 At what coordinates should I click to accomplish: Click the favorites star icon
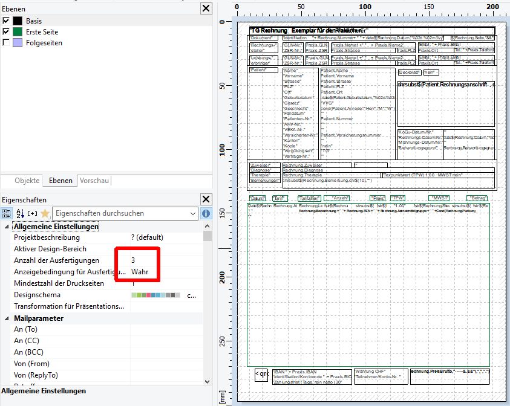[x=45, y=213]
